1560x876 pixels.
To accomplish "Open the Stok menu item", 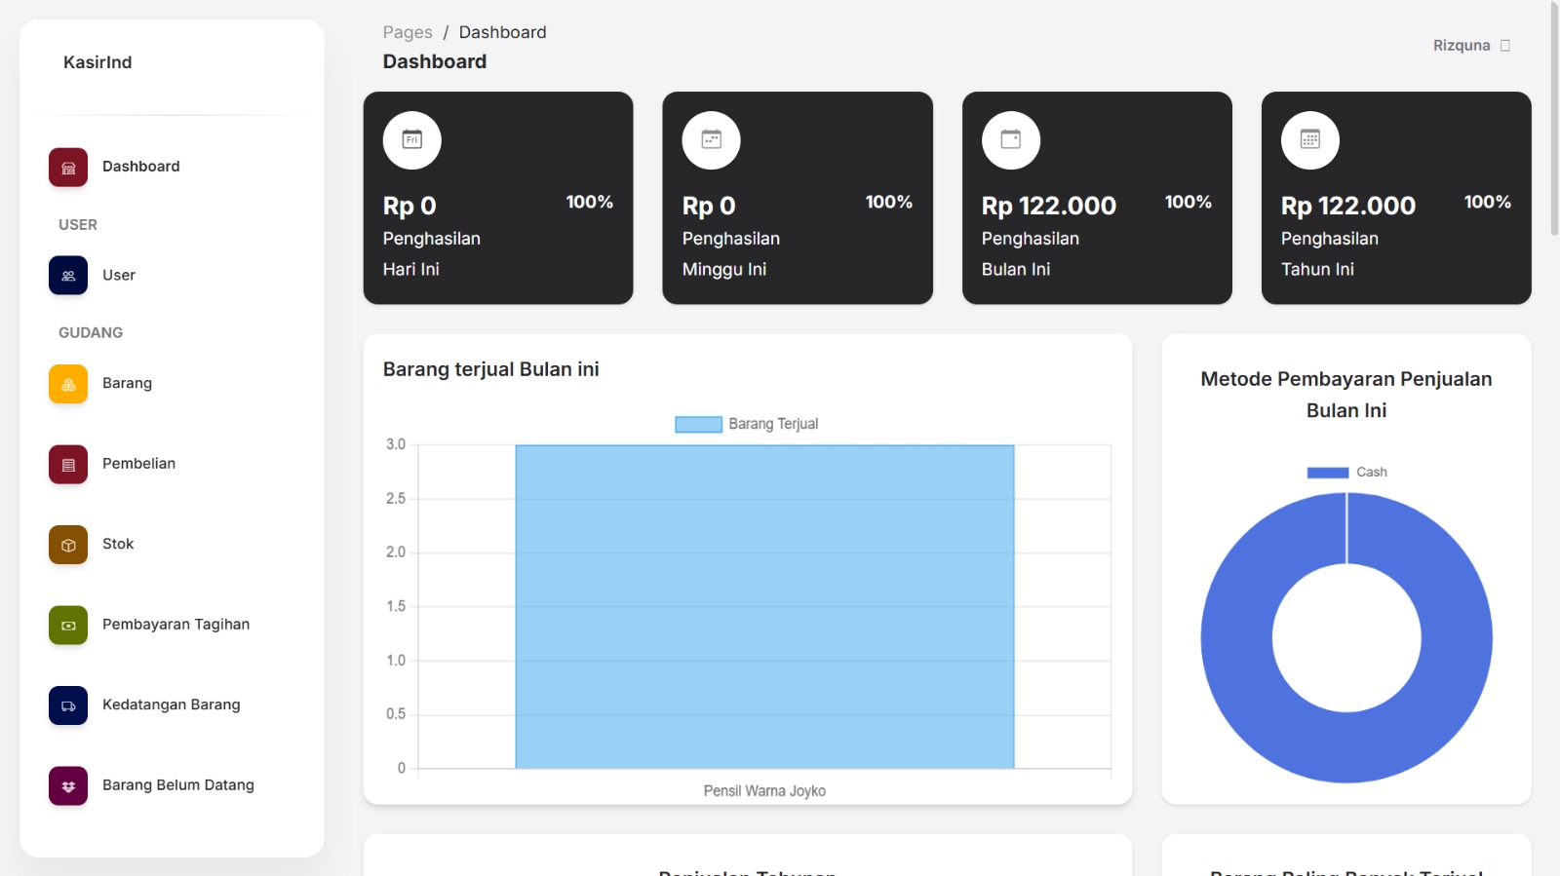I will pos(118,544).
